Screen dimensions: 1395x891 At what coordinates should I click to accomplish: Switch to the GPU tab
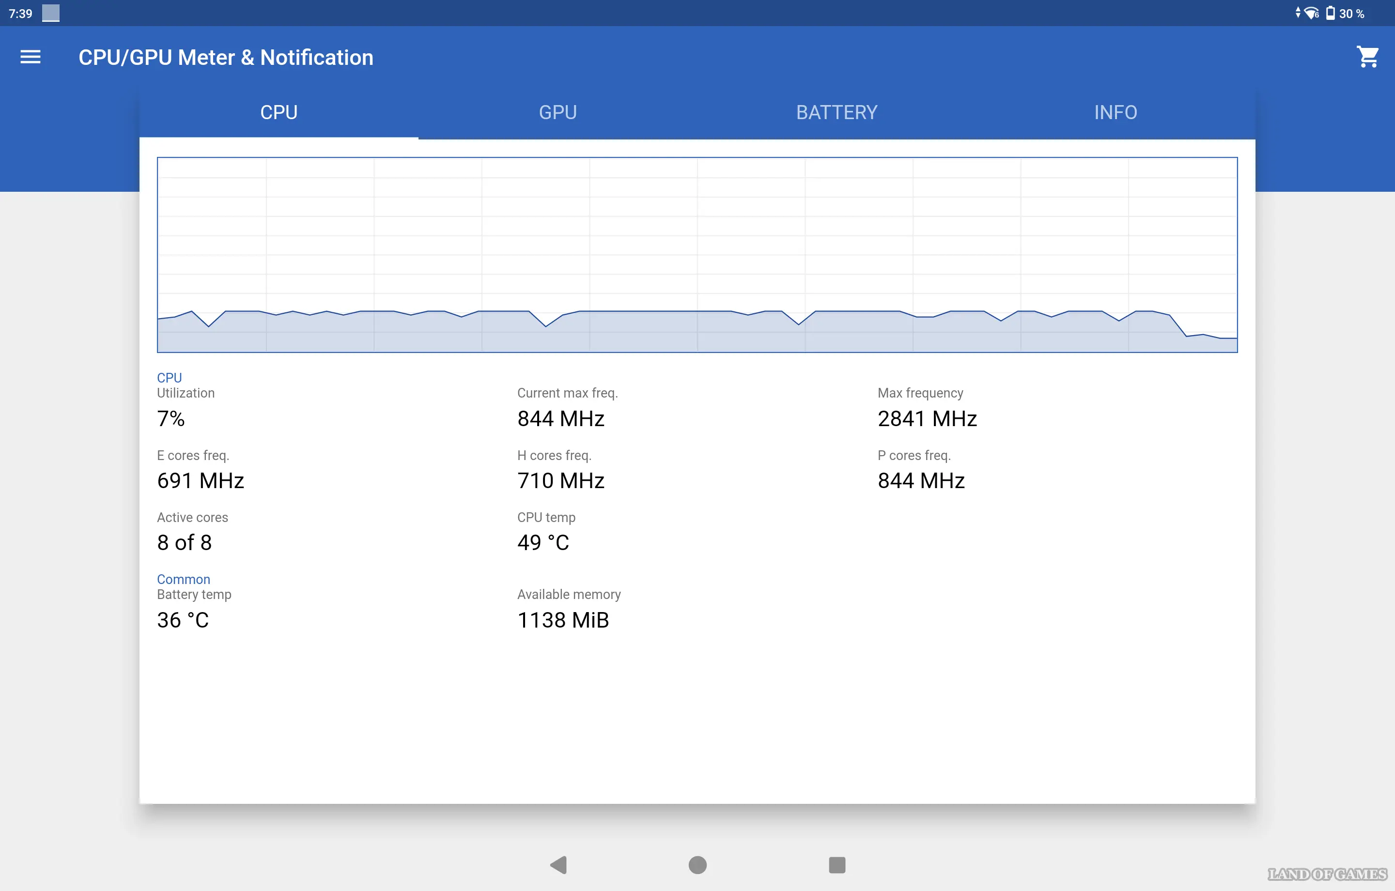point(558,112)
